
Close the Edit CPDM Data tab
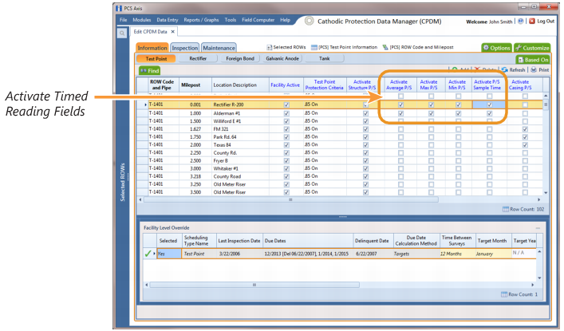[x=172, y=32]
